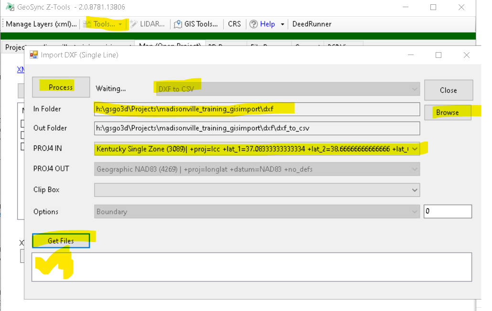
Task: Click the Tools icon in the toolbar
Action: pos(88,24)
